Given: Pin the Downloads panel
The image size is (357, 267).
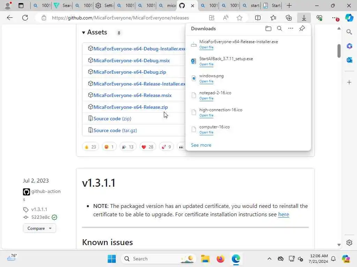Looking at the screenshot, I should pyautogui.click(x=302, y=29).
